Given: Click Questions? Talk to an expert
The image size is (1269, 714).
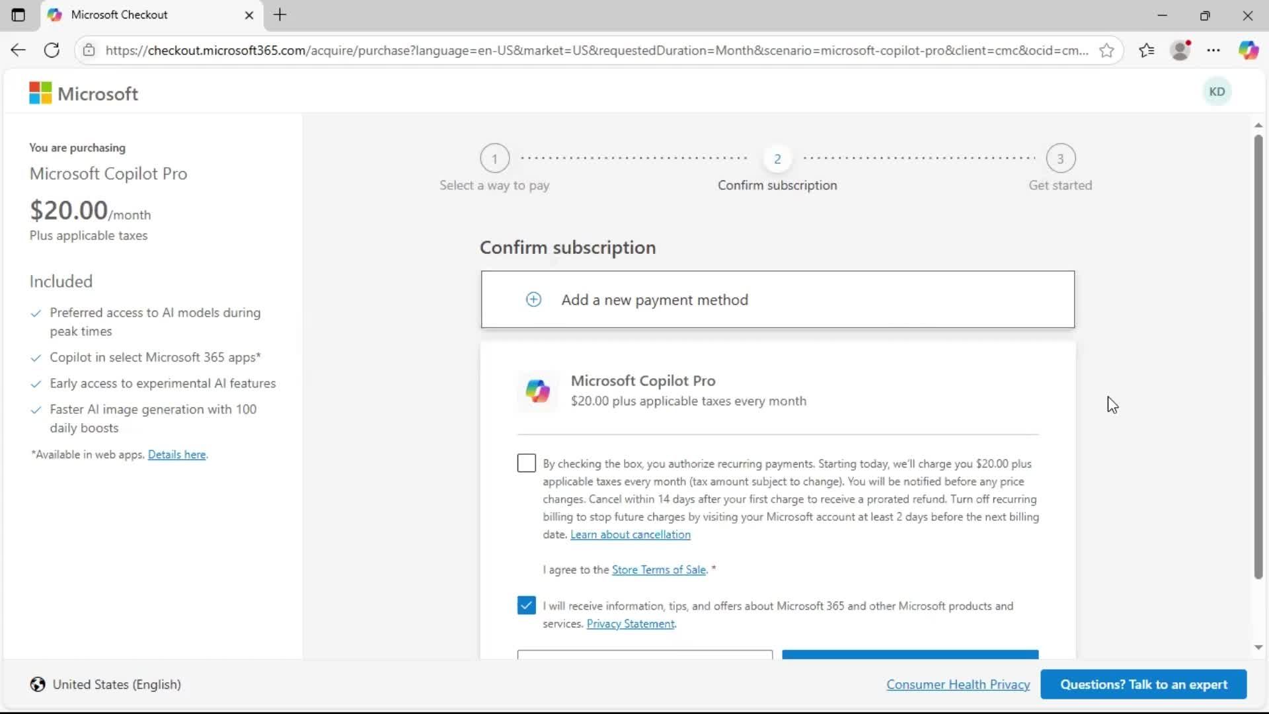Looking at the screenshot, I should click(1143, 684).
